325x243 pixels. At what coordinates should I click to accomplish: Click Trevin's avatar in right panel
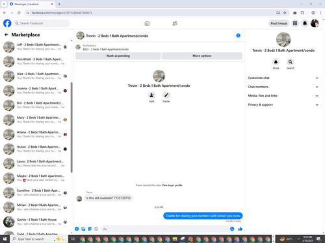pyautogui.click(x=283, y=40)
